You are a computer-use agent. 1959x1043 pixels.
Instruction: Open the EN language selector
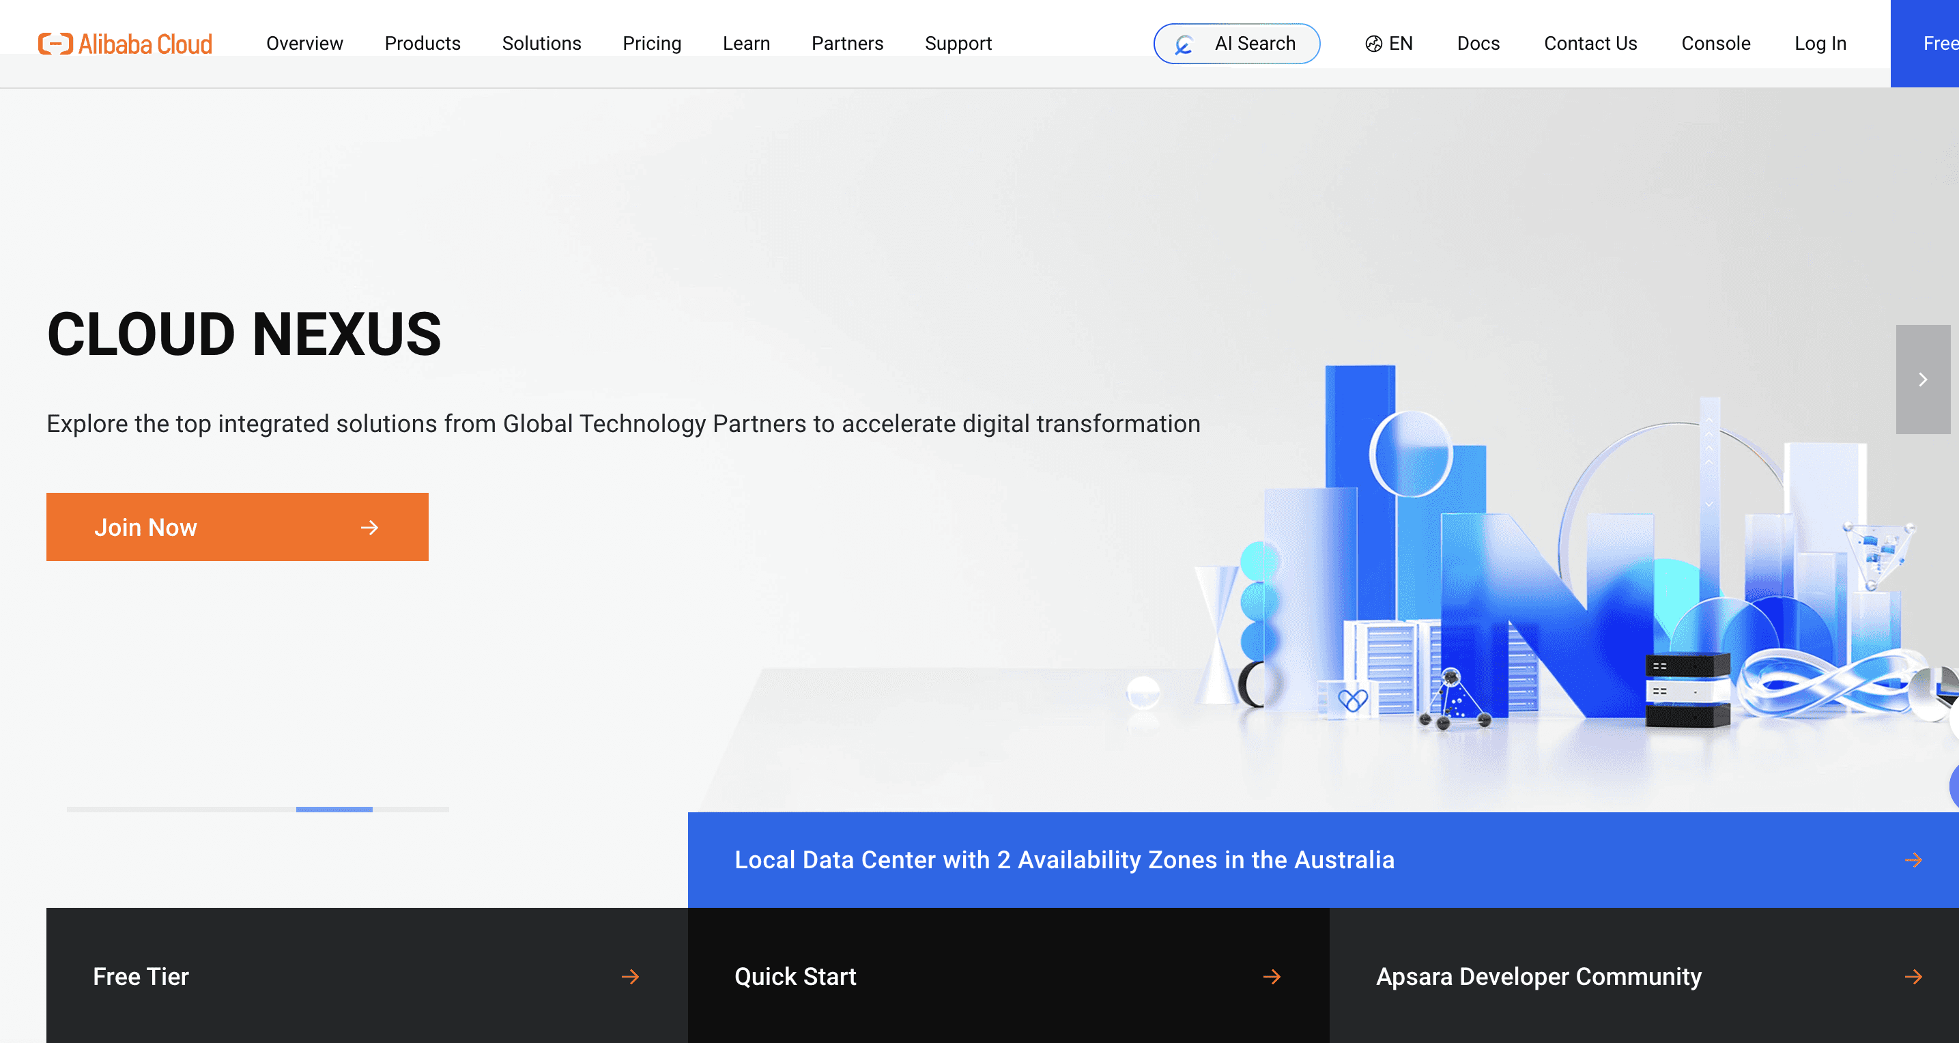click(1399, 44)
